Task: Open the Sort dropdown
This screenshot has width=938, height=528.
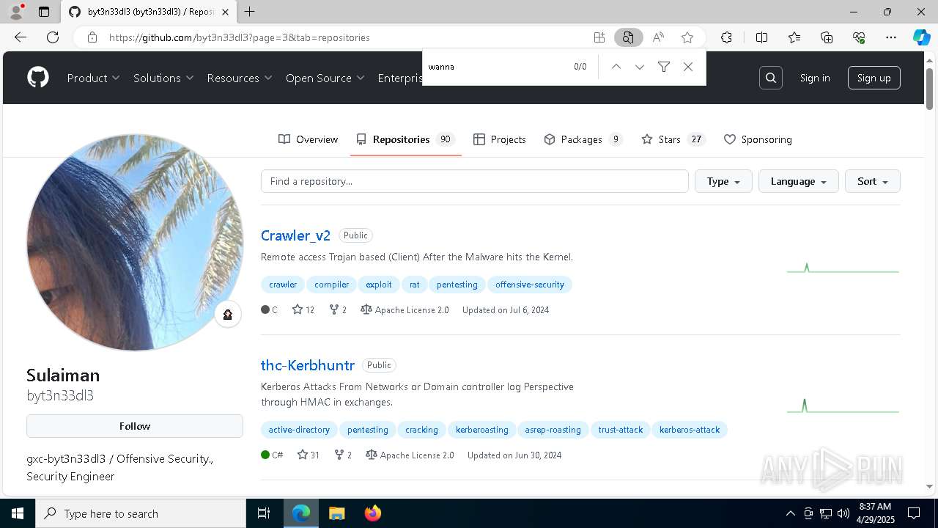Action: [873, 181]
